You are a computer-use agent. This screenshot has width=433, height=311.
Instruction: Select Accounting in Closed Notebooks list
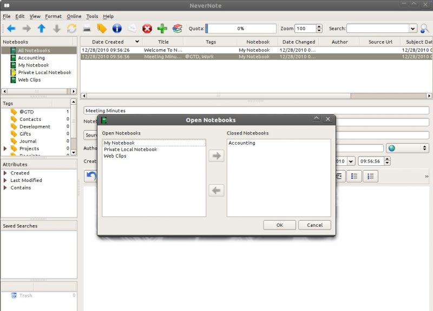tap(279, 143)
